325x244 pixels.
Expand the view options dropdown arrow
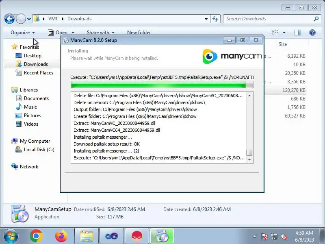click(284, 33)
